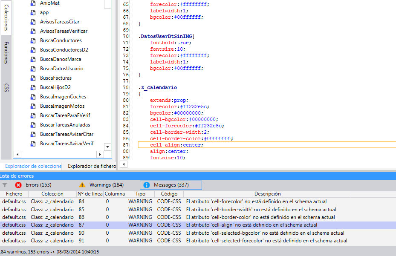Click code line forecolor:#ff232e5c;
Viewport: 396px width, 256px height.
(179, 106)
